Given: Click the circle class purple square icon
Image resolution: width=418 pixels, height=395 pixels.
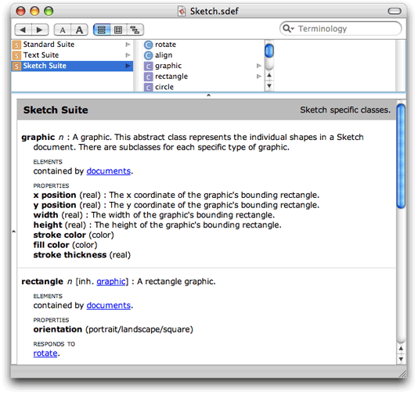Looking at the screenshot, I should click(x=148, y=87).
